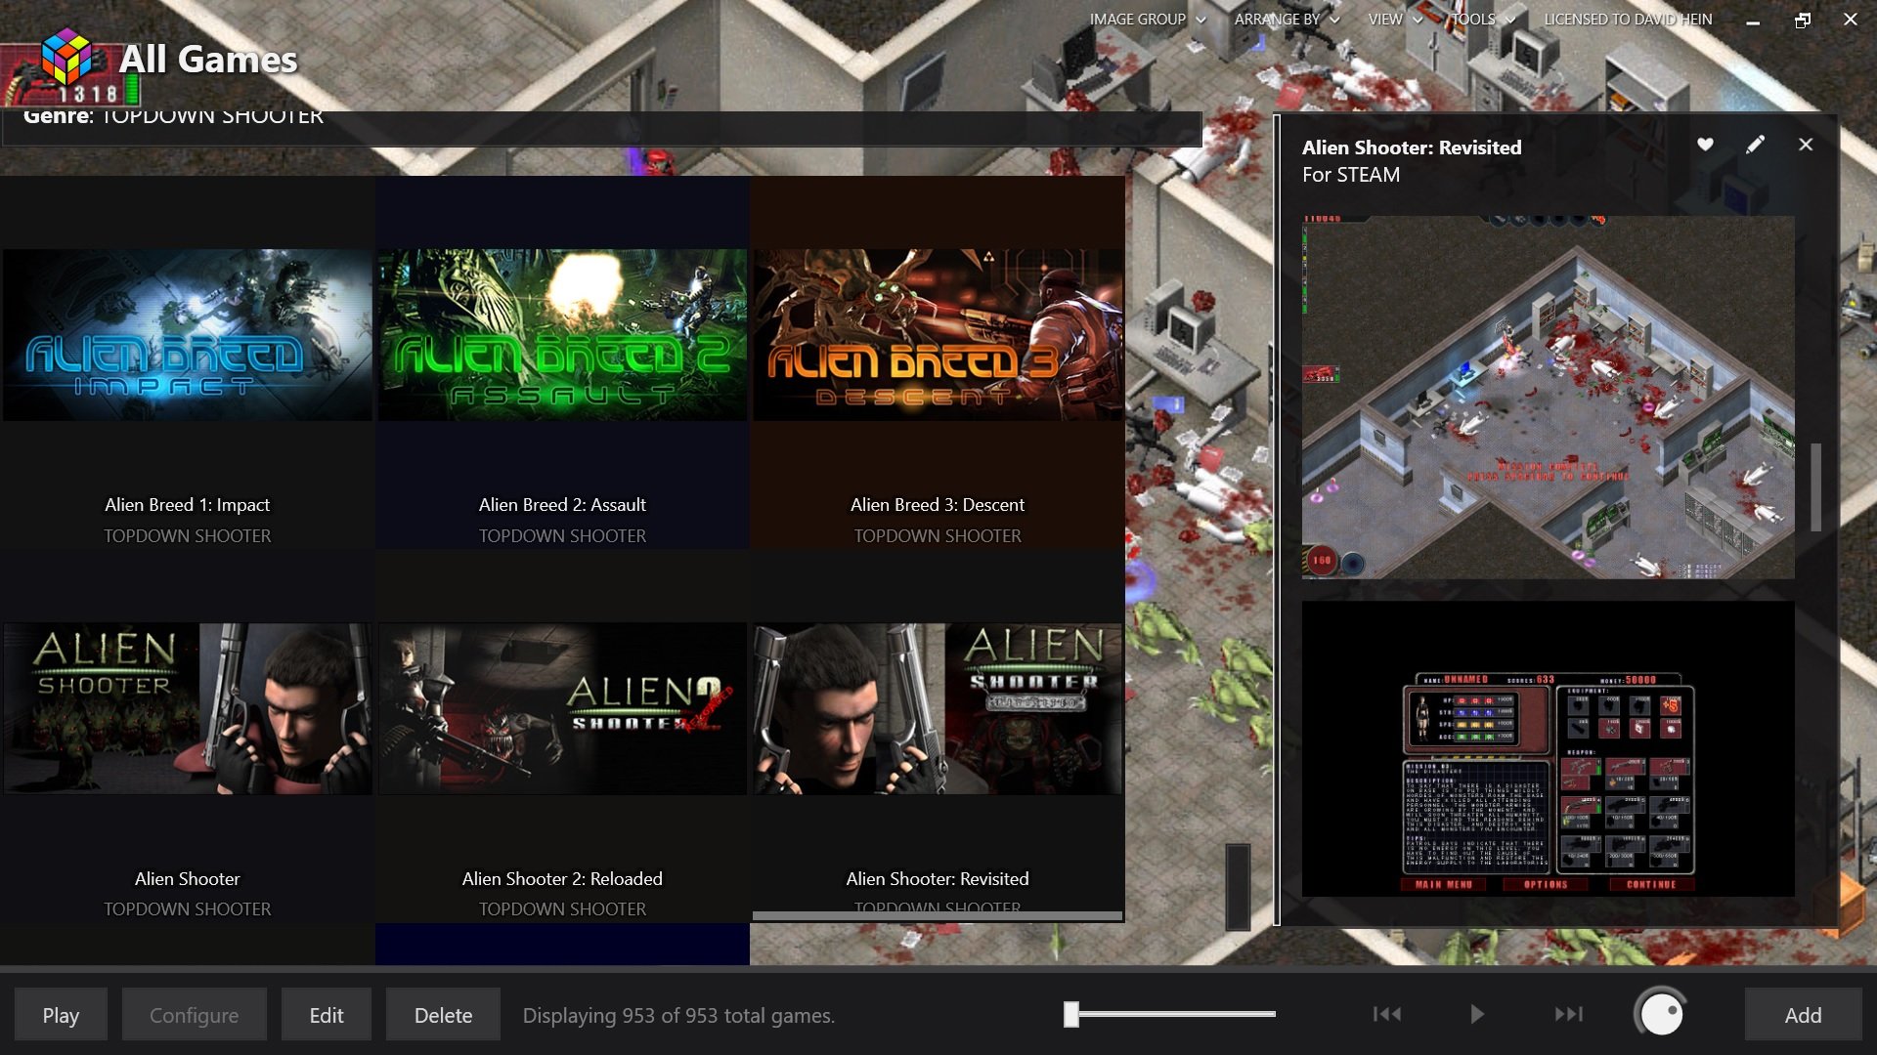
Task: Minimize the LaunchBox window
Action: pos(1753,20)
